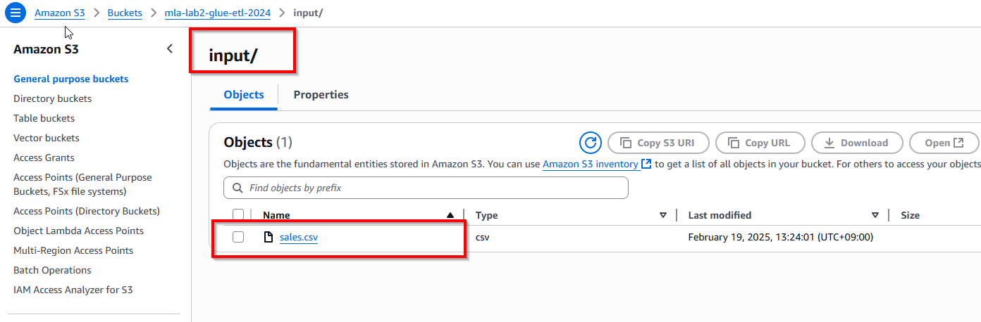Click the Copy URL button
The width and height of the screenshot is (981, 322).
pos(760,143)
